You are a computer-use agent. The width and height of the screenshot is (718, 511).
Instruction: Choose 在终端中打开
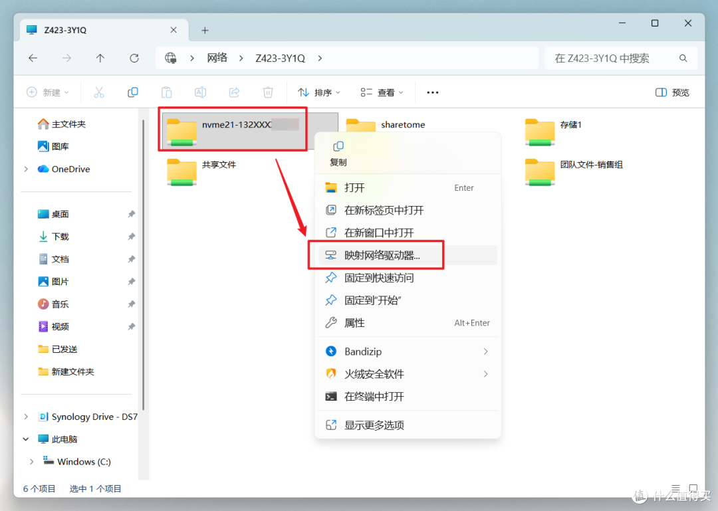pos(408,397)
